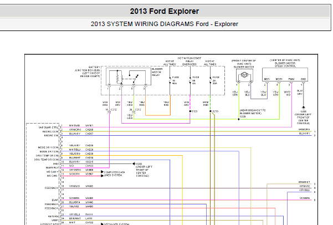Click the 'DEFOGGER SYSTEM' reference arrow
The width and height of the screenshot is (333, 225).
tap(102, 224)
